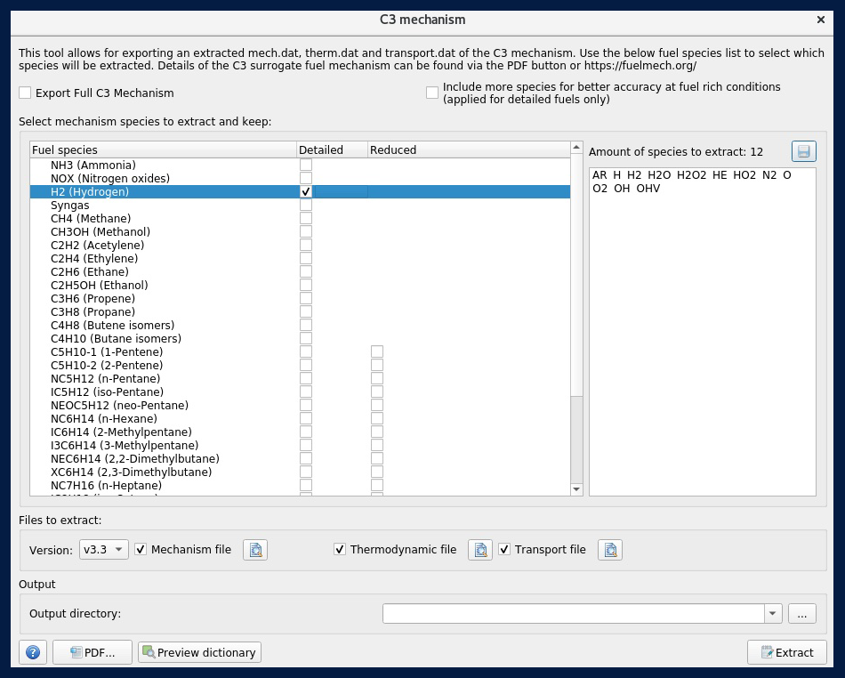Select the CH3OH (Methanol) row
Screen dimensions: 845x678
coord(300,231)
